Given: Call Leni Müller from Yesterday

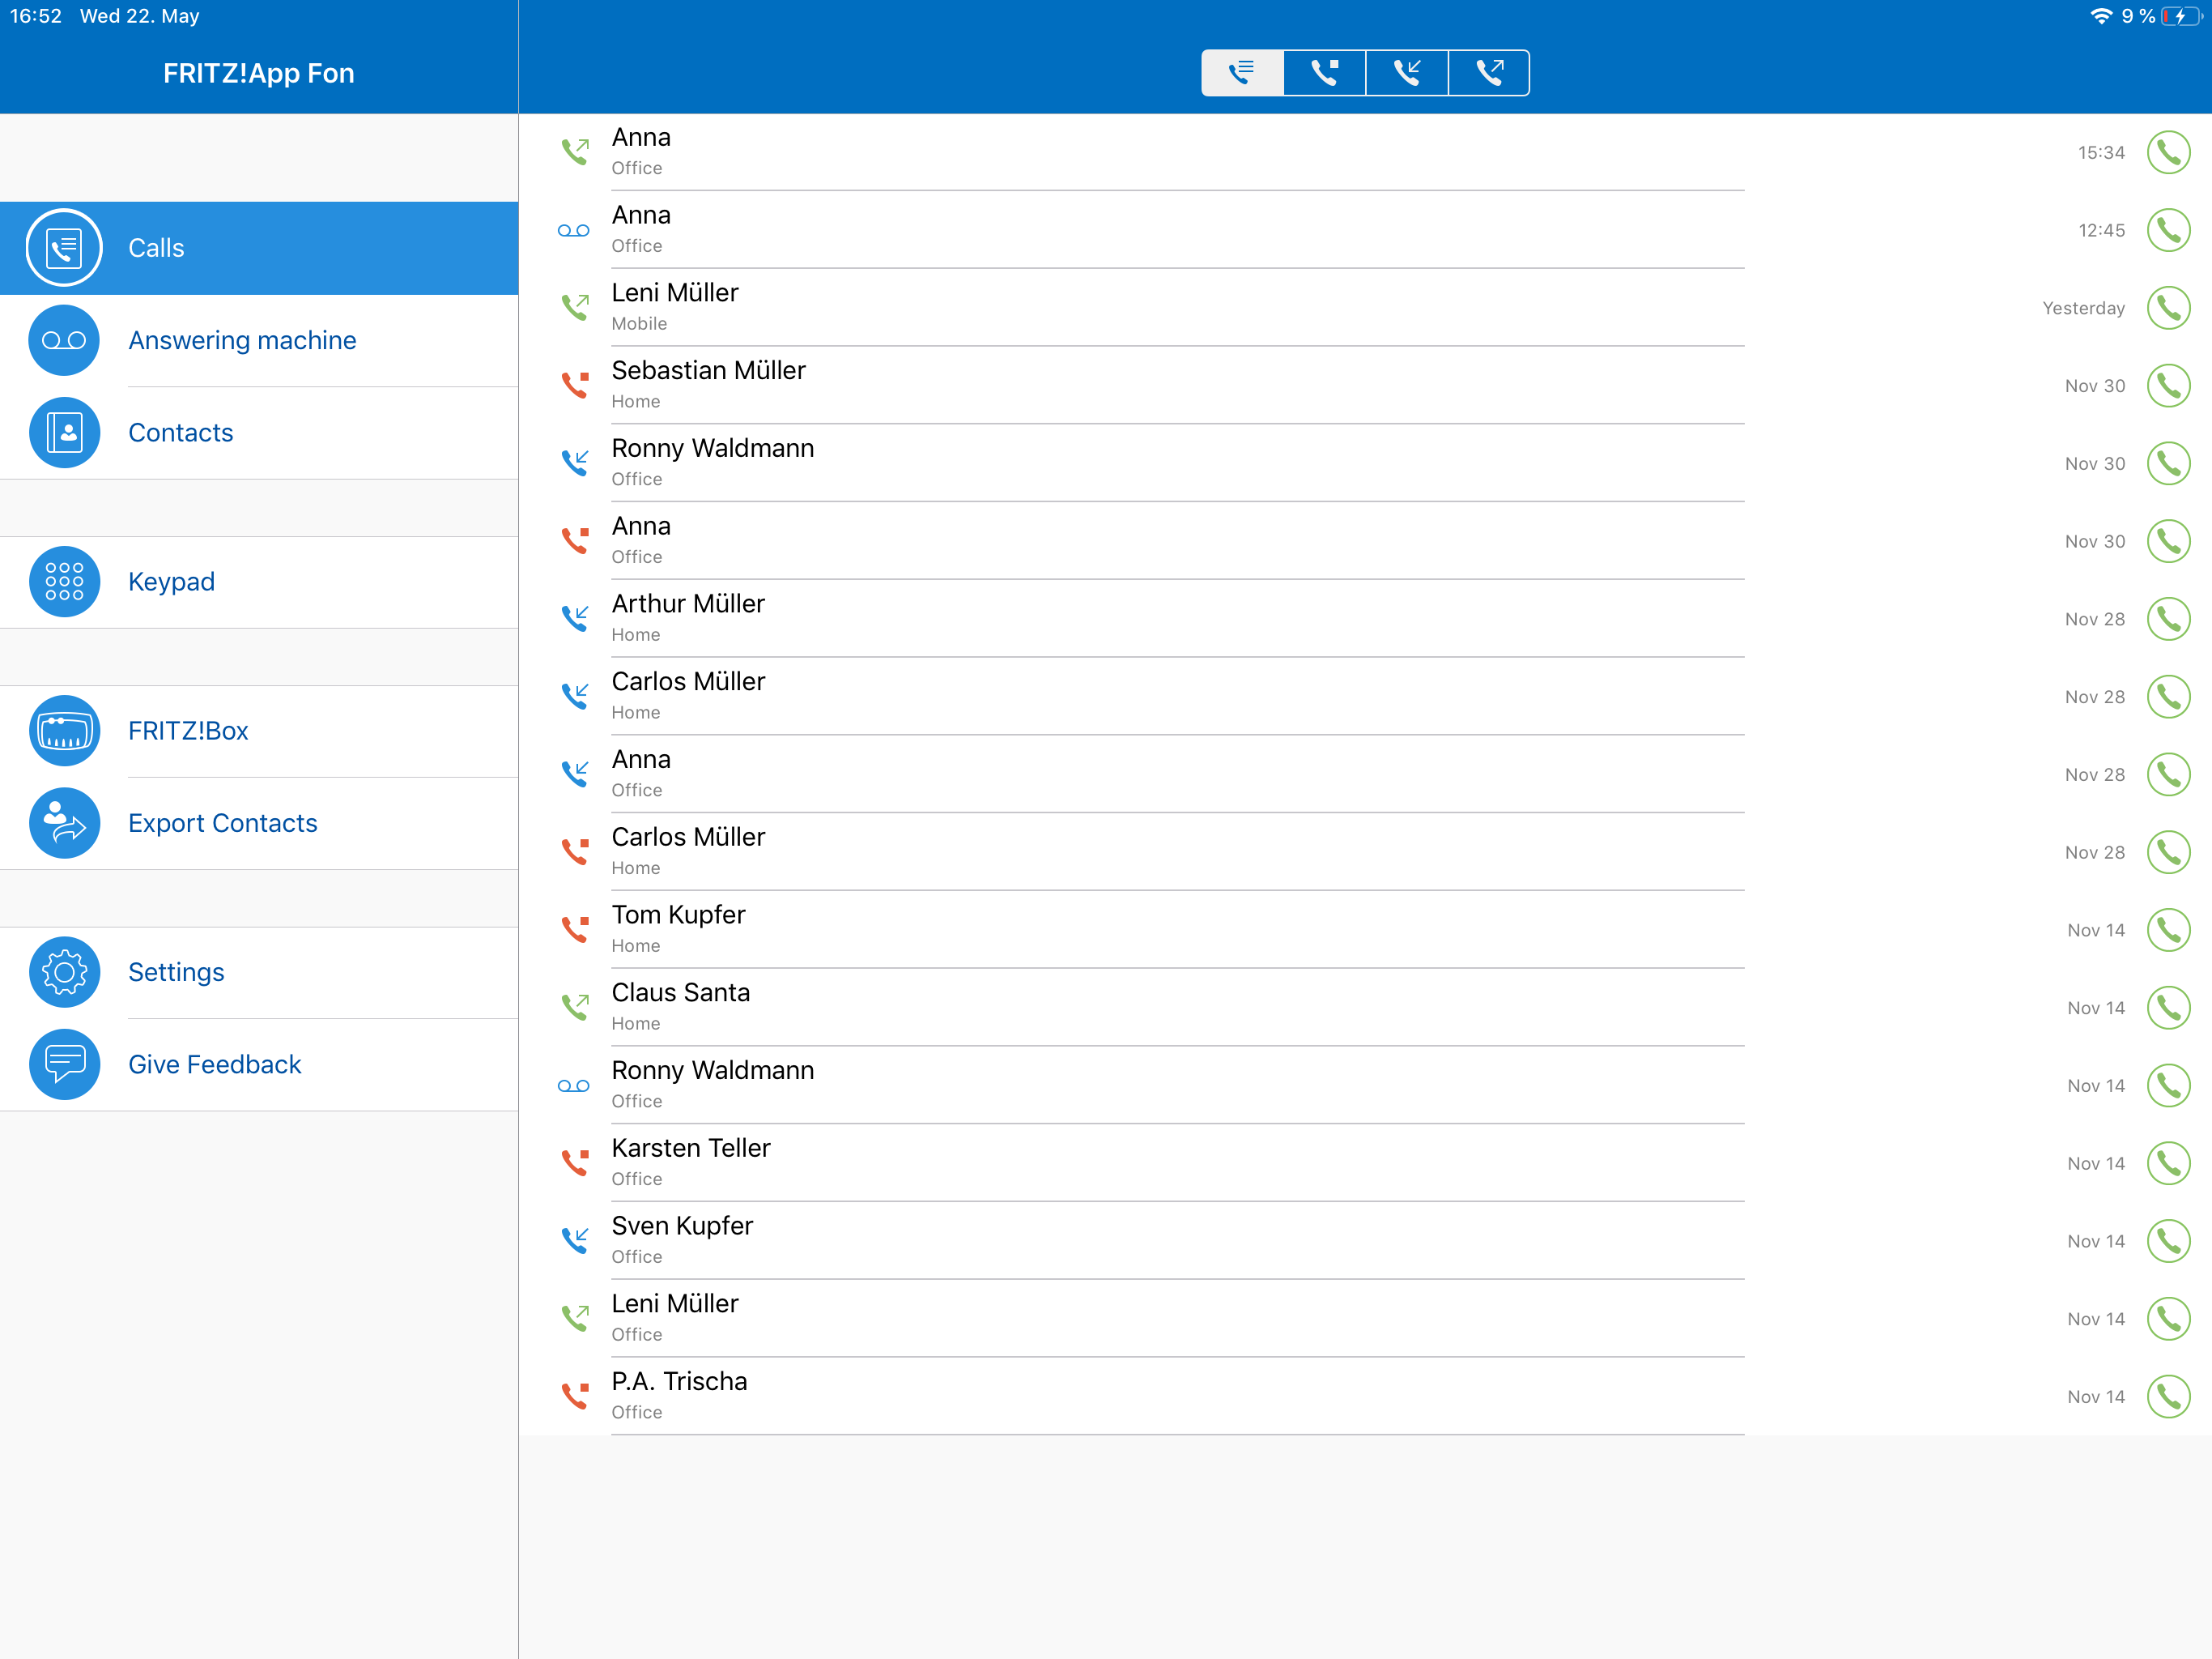Looking at the screenshot, I should [2168, 308].
